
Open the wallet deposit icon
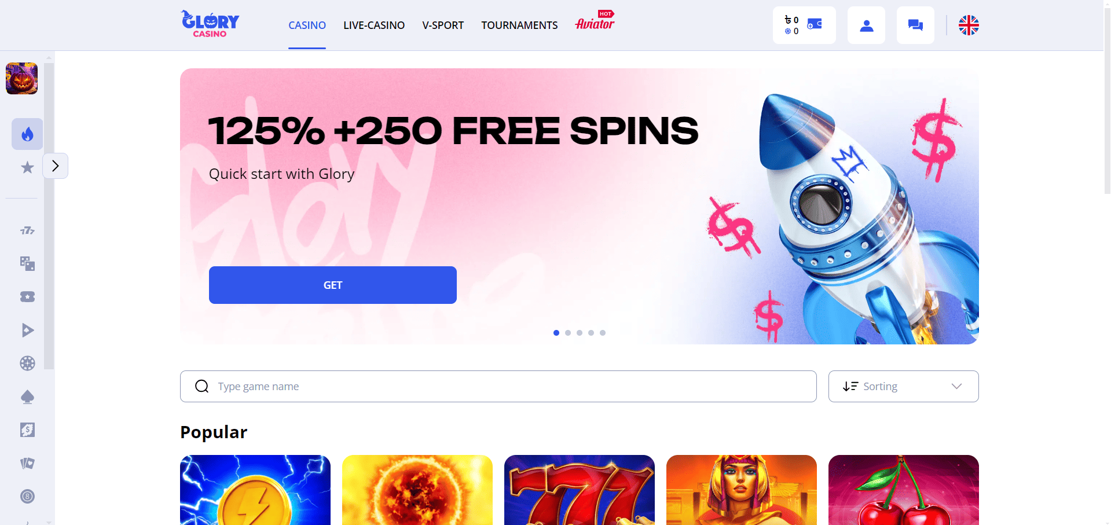click(x=815, y=24)
